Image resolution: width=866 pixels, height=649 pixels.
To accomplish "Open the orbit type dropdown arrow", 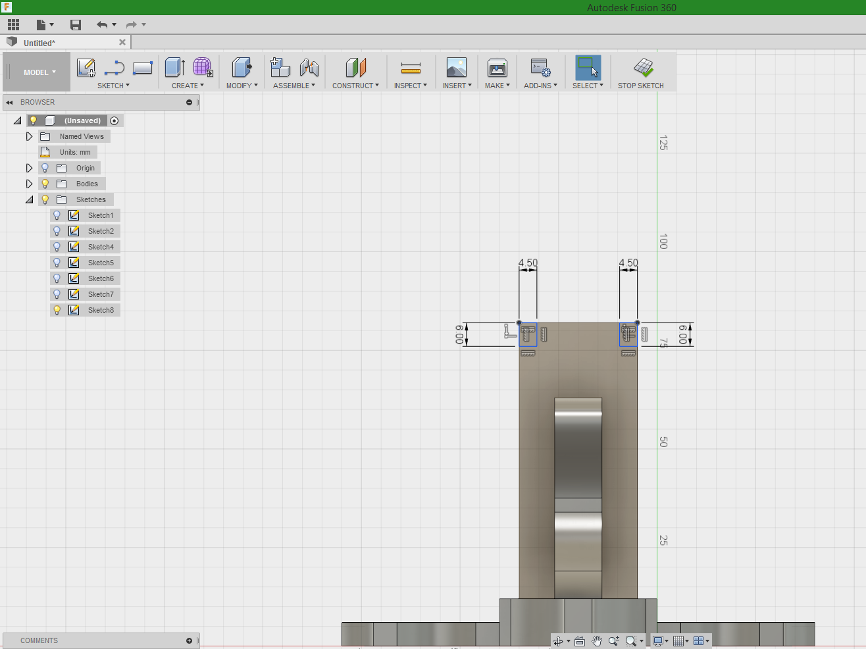I will click(x=569, y=641).
